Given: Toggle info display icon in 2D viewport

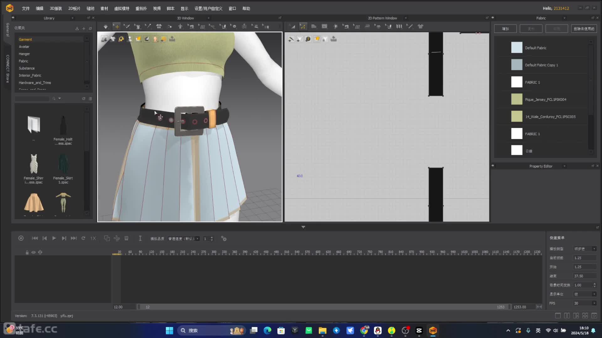Looking at the screenshot, I should click(308, 39).
